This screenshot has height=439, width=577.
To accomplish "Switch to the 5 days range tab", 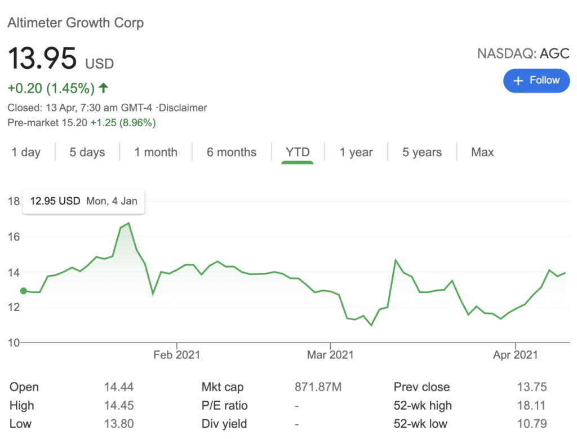I will [x=87, y=152].
